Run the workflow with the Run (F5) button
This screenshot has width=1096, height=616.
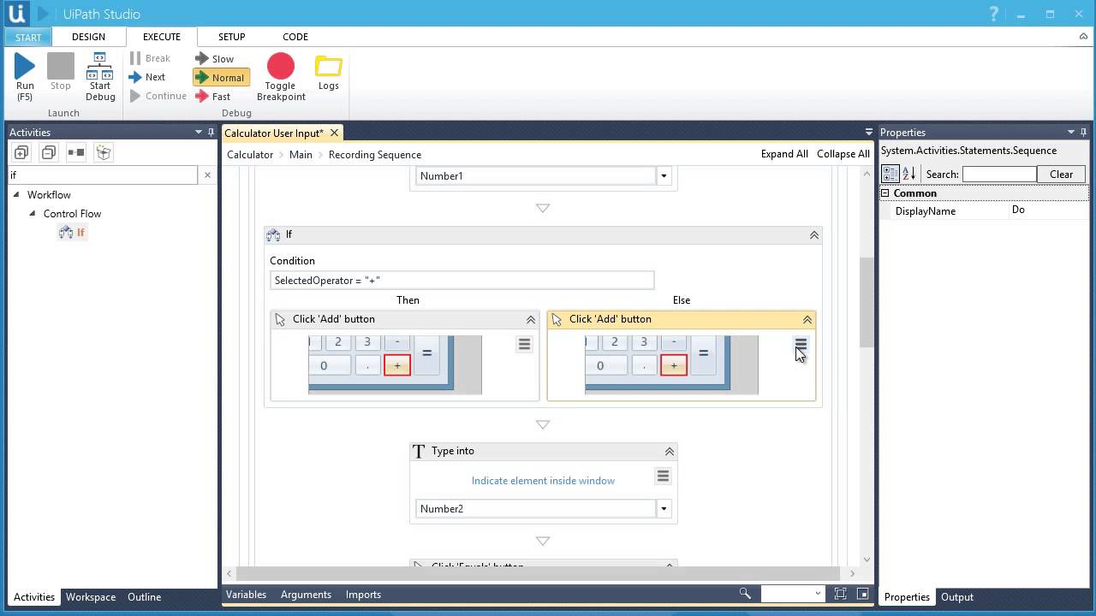(x=25, y=77)
